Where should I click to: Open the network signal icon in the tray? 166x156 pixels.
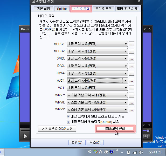(135, 152)
